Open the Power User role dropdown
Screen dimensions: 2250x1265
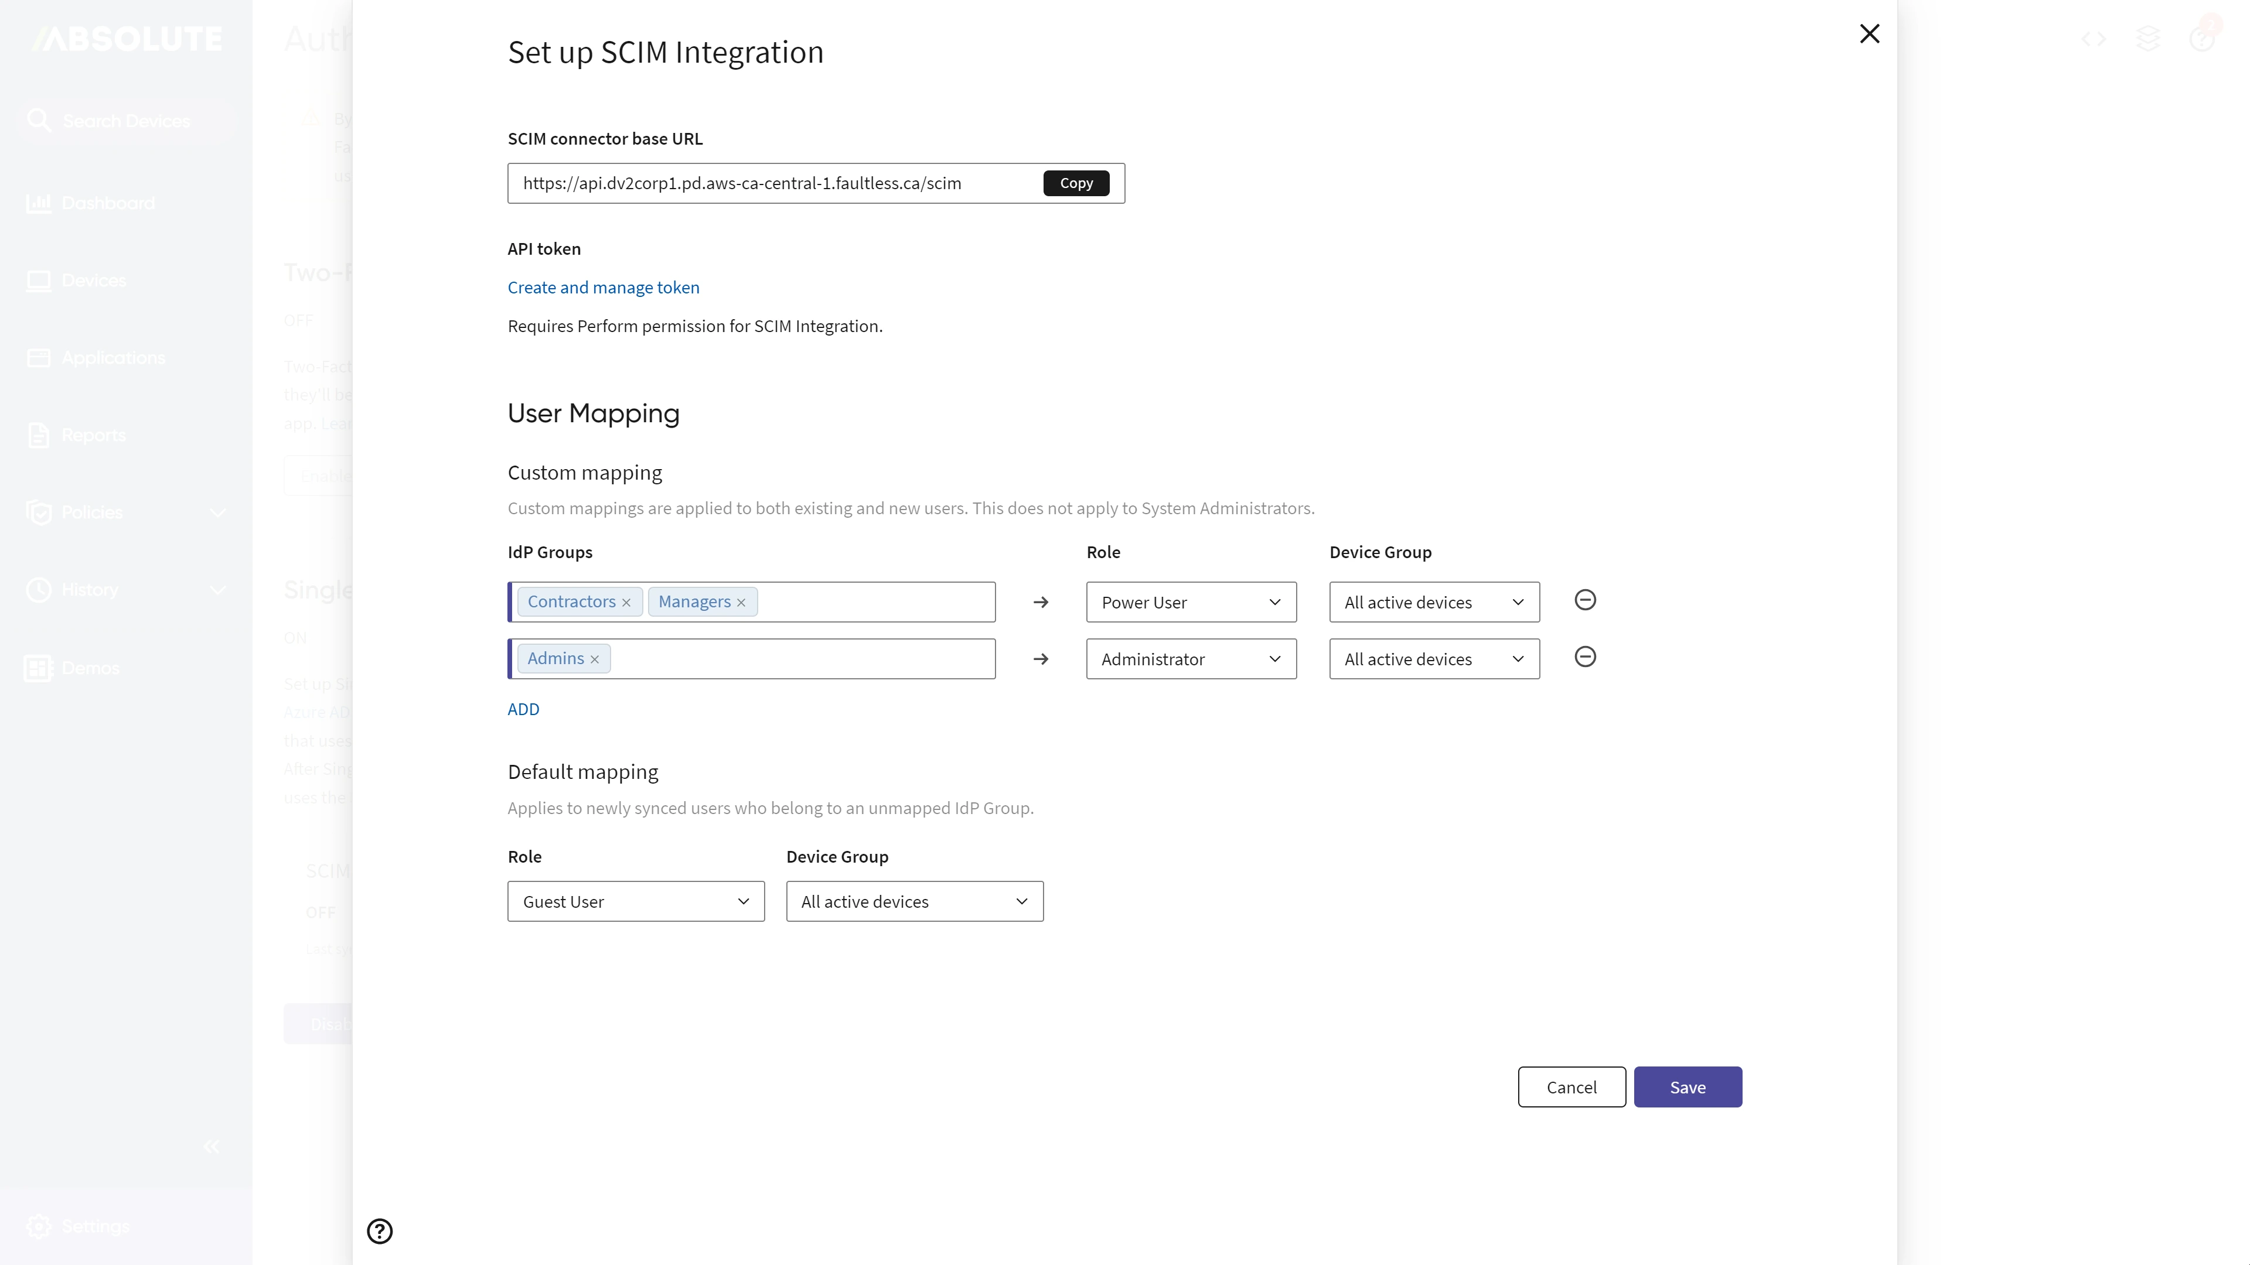click(1191, 603)
